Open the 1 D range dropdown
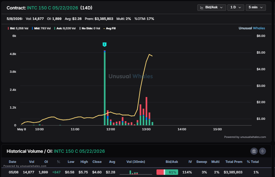The width and height of the screenshot is (275, 177). coord(236,8)
